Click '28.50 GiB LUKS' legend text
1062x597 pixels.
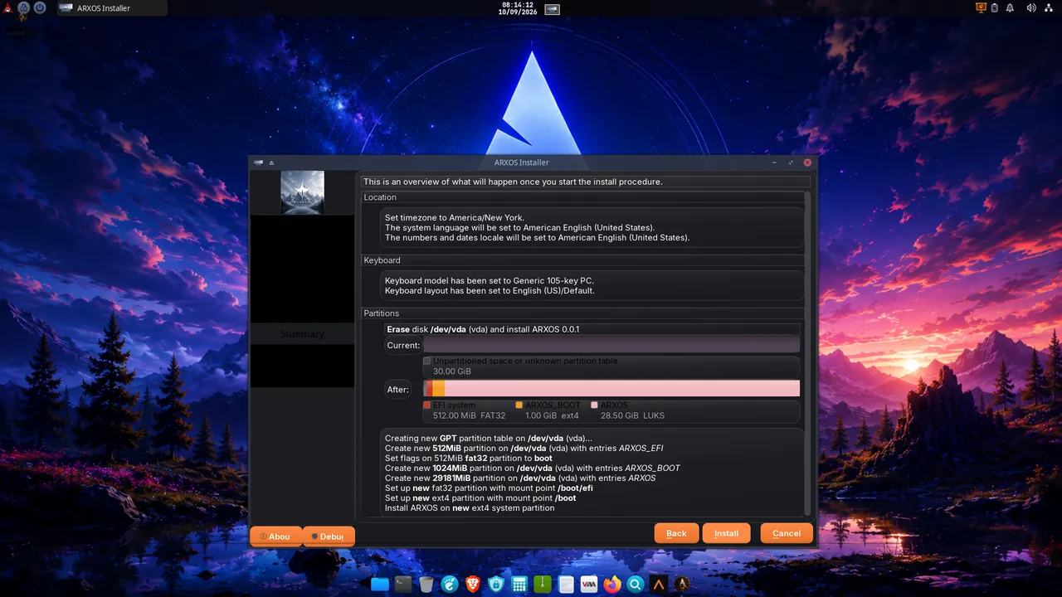632,415
